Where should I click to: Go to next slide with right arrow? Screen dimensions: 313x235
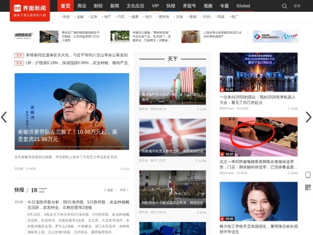pyautogui.click(x=308, y=117)
